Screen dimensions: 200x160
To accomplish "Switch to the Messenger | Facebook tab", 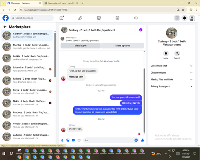I will pos(24,3).
